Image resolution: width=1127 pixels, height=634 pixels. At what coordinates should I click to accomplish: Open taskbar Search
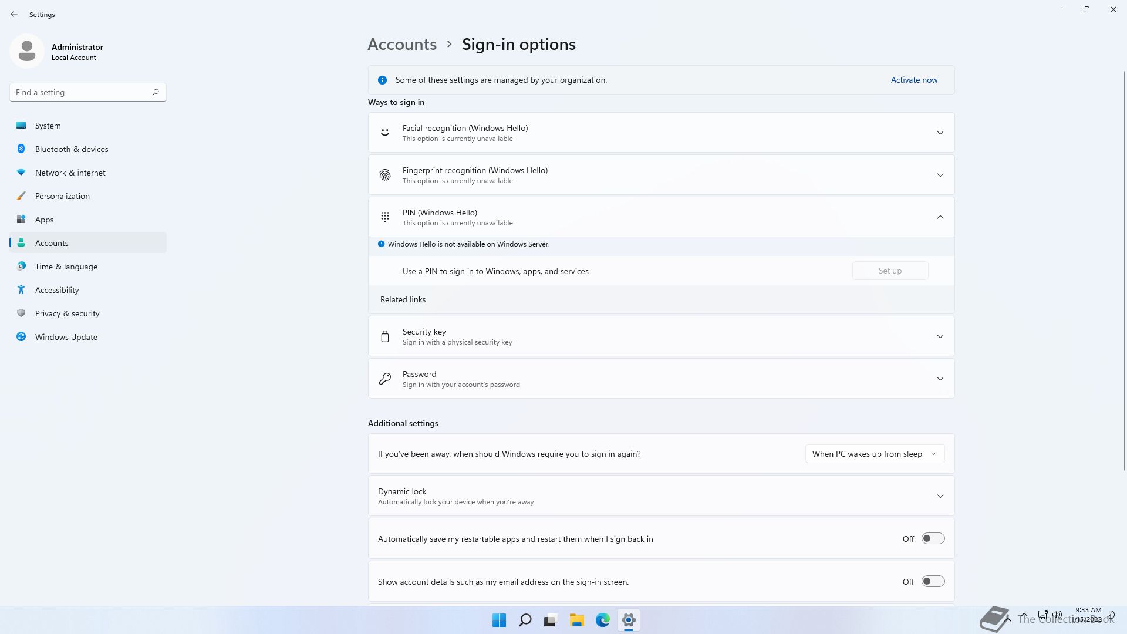(525, 620)
